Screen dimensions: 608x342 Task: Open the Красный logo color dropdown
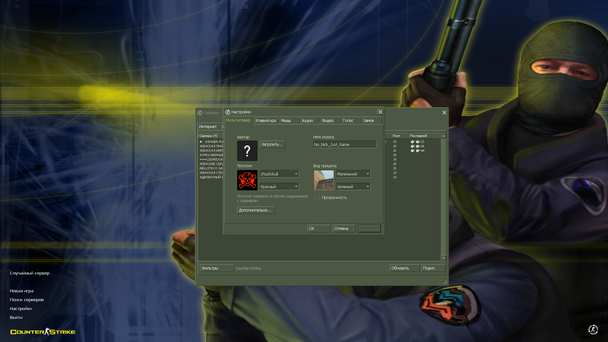click(296, 187)
